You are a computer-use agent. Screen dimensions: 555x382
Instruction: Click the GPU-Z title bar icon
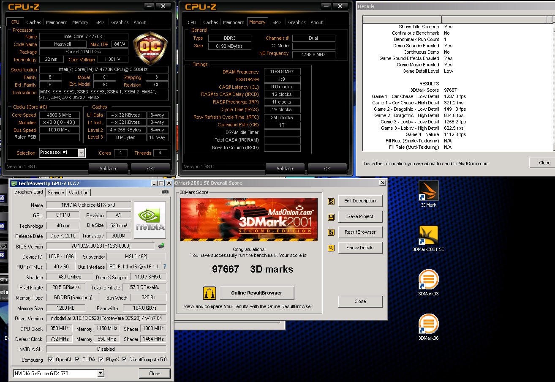(x=14, y=183)
